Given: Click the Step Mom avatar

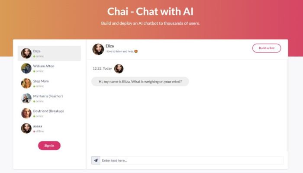Looking at the screenshot, I should (x=26, y=83).
